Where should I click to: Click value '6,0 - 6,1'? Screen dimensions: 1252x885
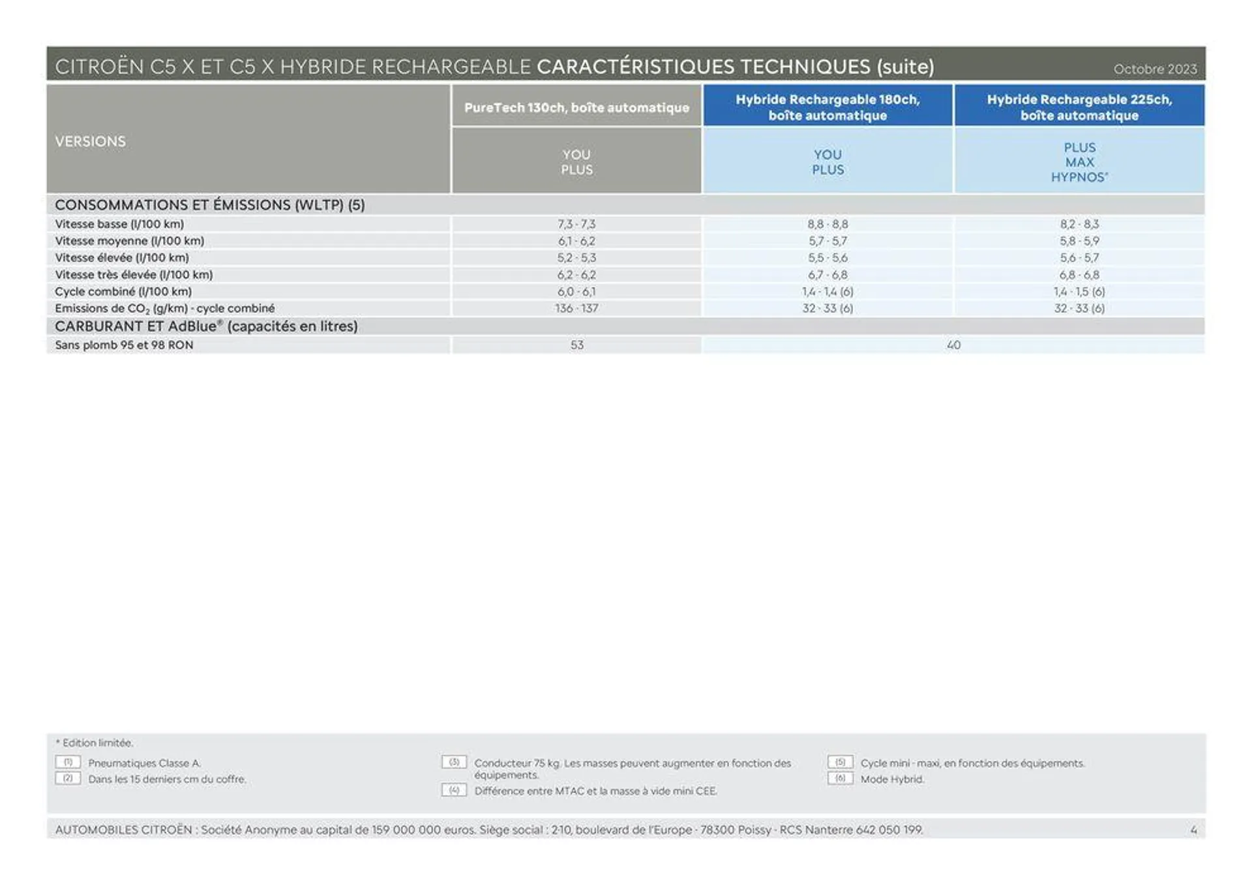pyautogui.click(x=576, y=292)
